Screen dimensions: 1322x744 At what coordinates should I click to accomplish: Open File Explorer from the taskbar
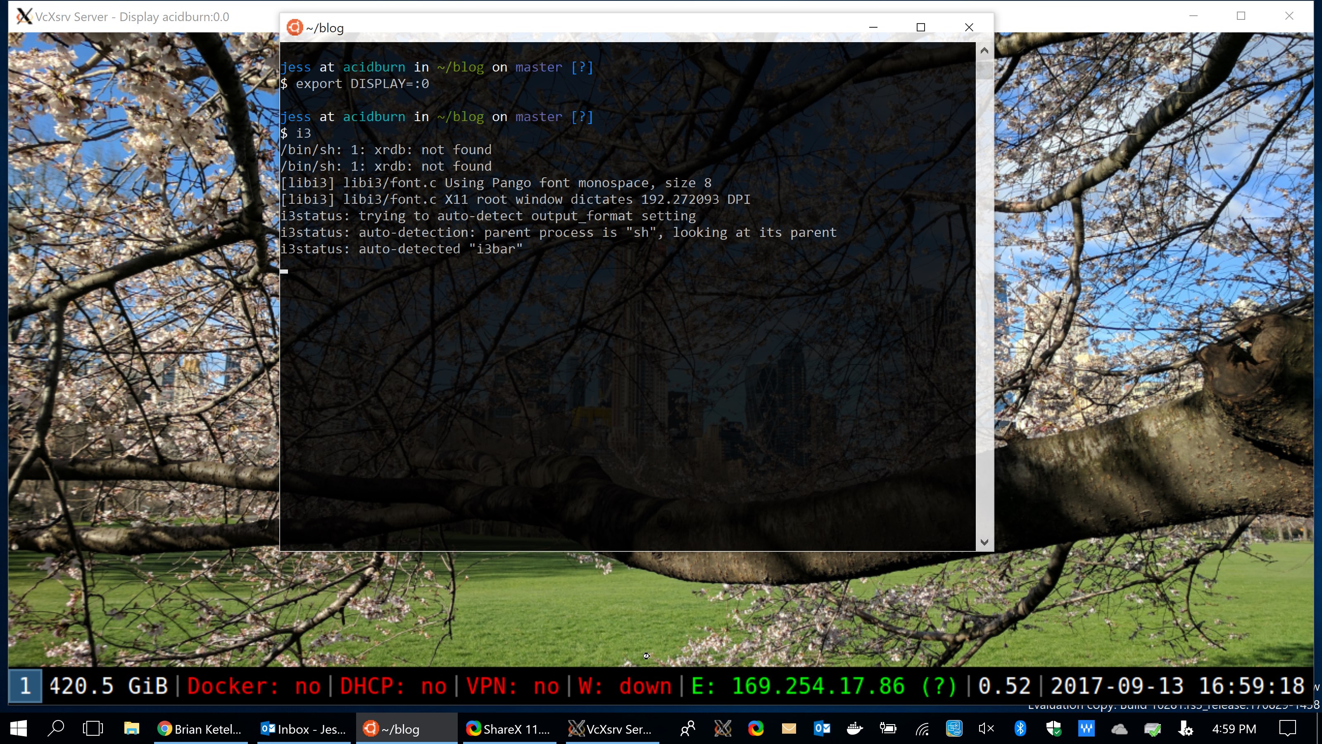click(x=131, y=728)
